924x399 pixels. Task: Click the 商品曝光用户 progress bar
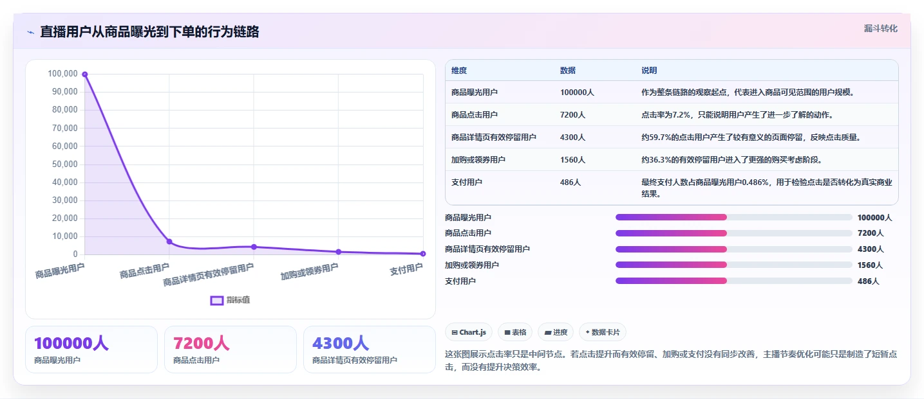pyautogui.click(x=734, y=217)
